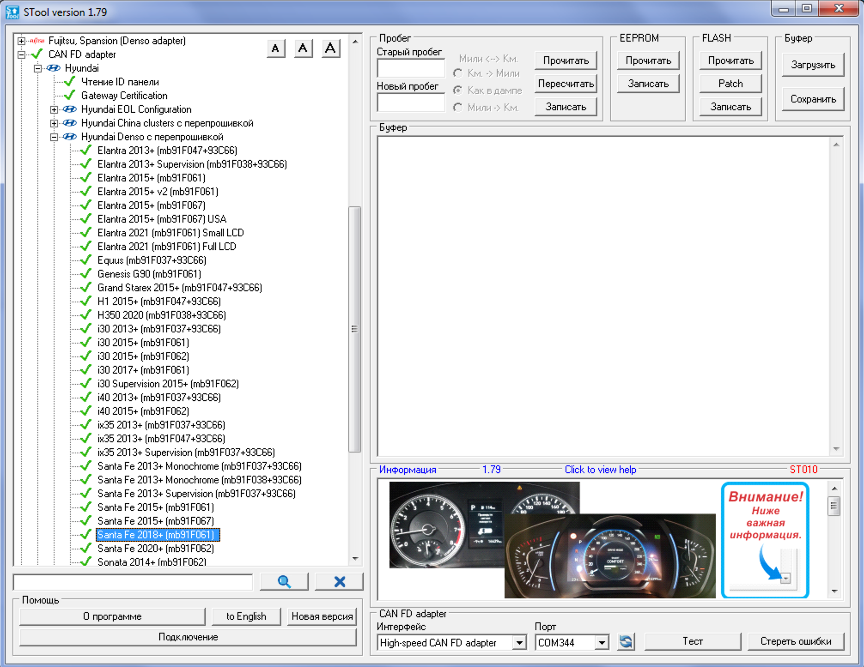
Task: Select the 'Как в дампе' radio option
Action: [x=458, y=91]
